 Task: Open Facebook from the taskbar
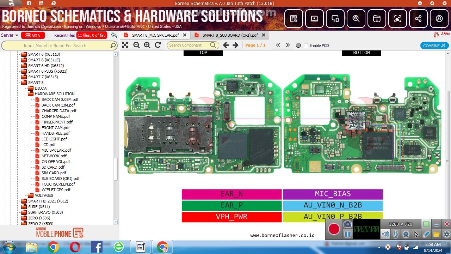click(97, 247)
